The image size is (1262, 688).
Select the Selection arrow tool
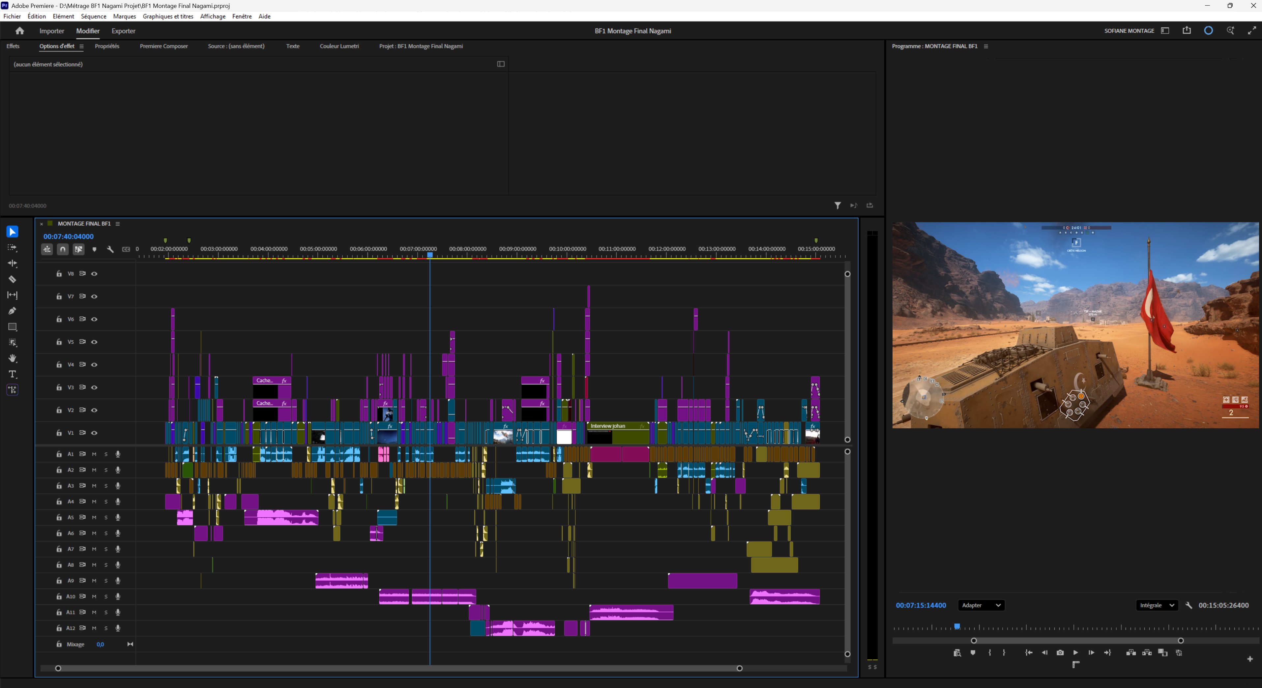(x=12, y=232)
